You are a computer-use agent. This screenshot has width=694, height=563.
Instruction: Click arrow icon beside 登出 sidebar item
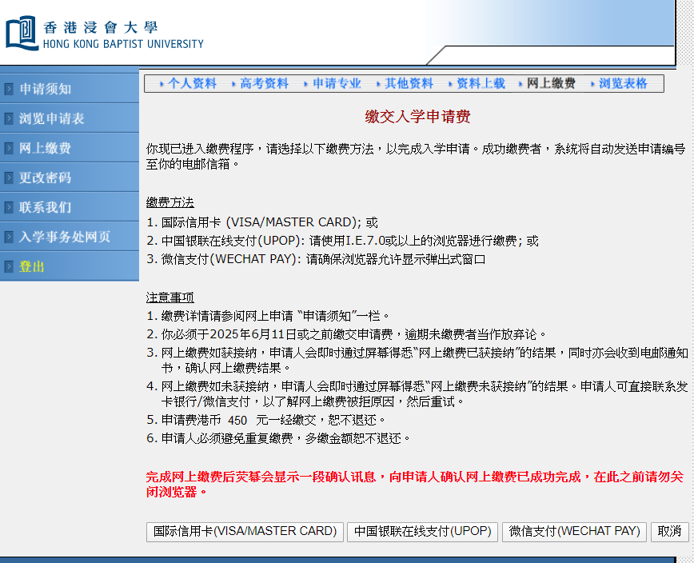pos(9,266)
